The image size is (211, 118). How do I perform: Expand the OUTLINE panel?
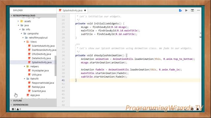tap(33, 101)
